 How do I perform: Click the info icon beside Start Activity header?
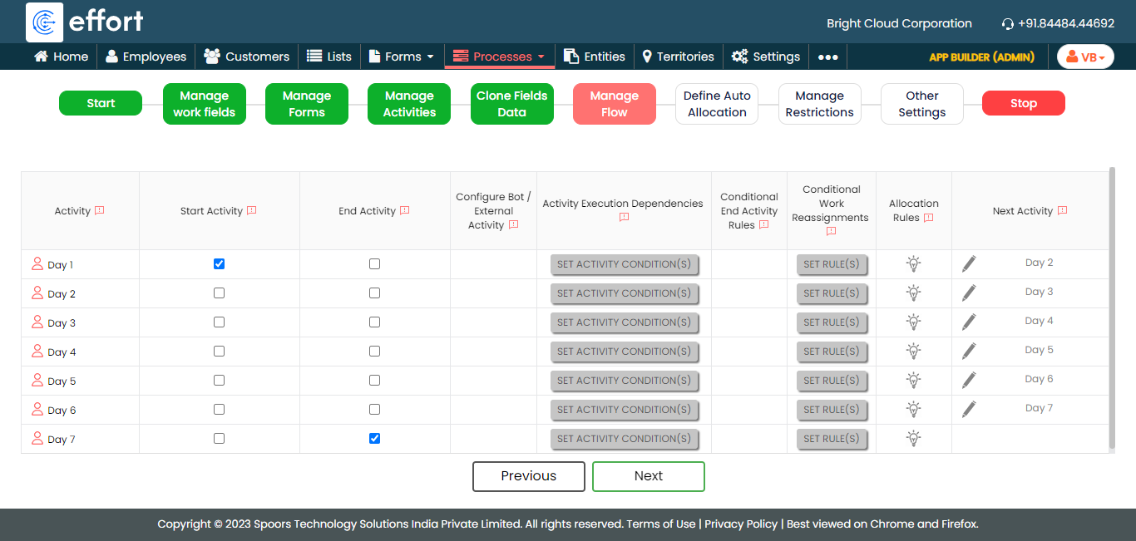(x=251, y=210)
